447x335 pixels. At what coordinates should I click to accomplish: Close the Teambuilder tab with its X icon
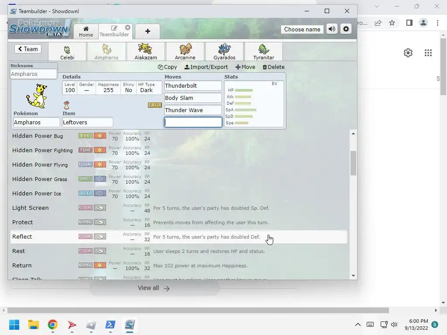tap(128, 27)
